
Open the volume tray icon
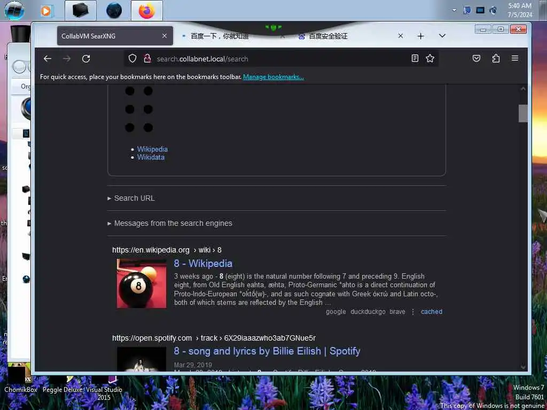click(493, 11)
